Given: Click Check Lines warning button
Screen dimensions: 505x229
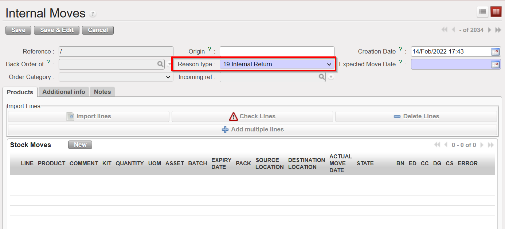Looking at the screenshot, I should coord(252,117).
